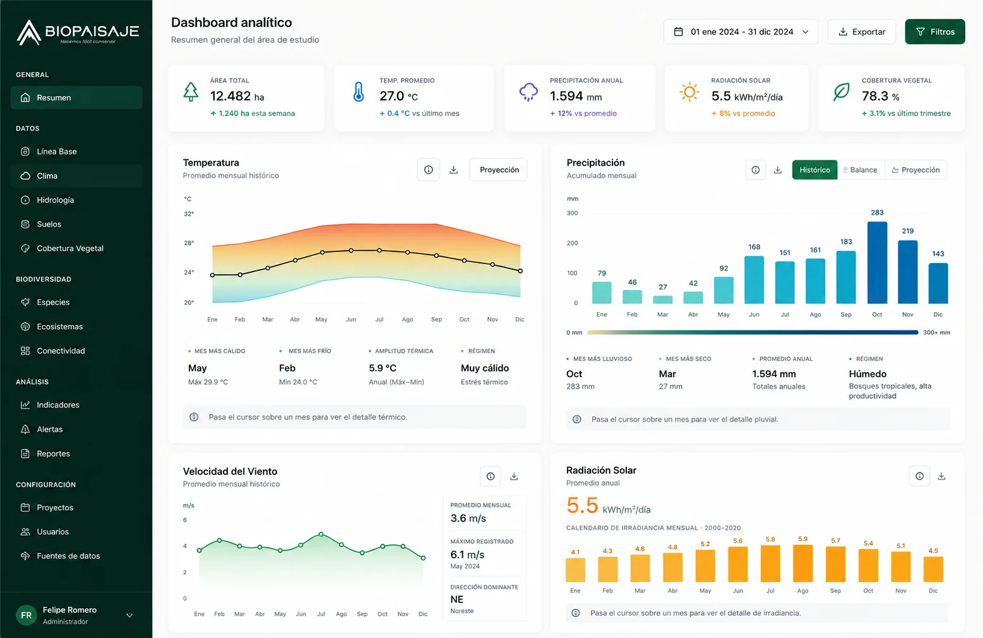
Task: Click the Conectividad grid icon
Action: (25, 351)
